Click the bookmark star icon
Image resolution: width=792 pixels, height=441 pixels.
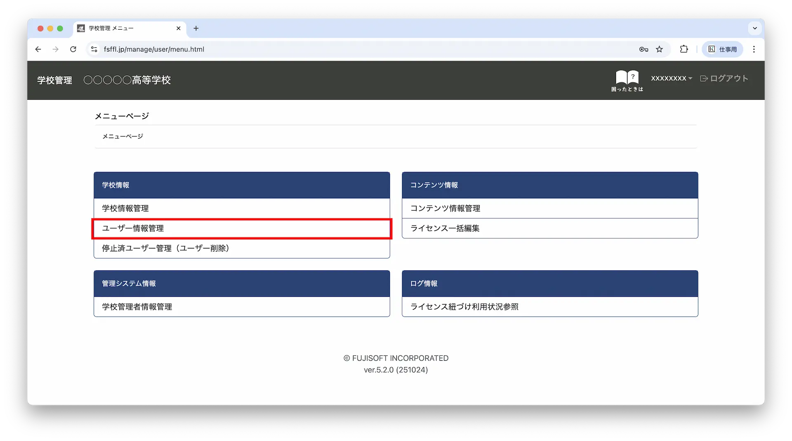659,49
